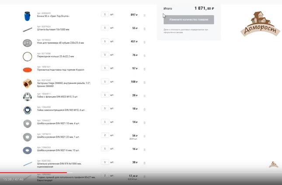Click the Доморост logo at top right
Image resolution: width=282 pixels, height=185 pixels.
pos(256,24)
